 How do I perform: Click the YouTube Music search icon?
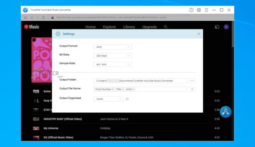[x=166, y=27]
